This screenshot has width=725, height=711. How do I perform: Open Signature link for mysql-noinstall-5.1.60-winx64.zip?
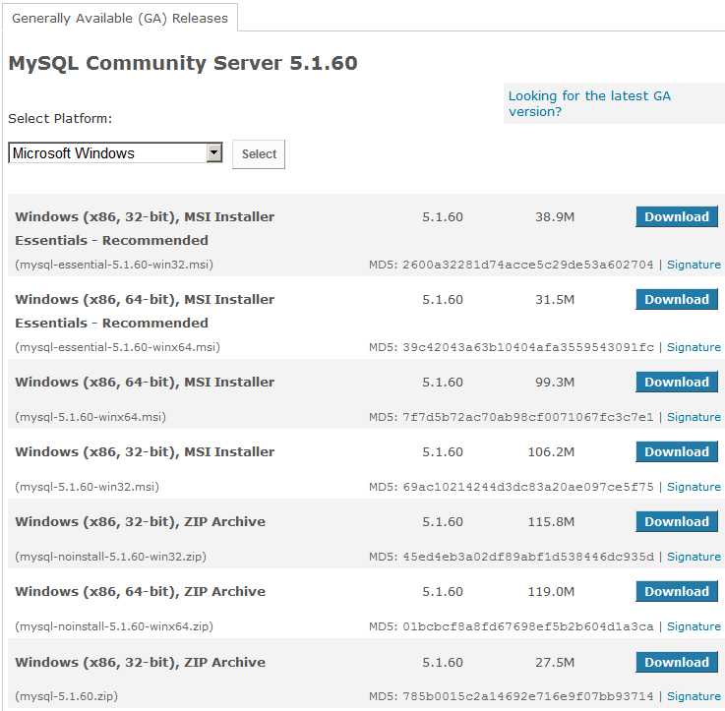point(694,626)
